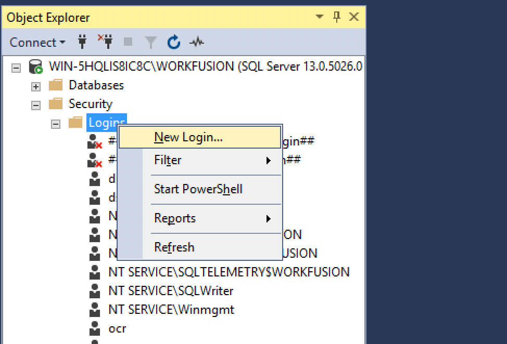Select the Databases tree item
This screenshot has width=507, height=344.
coord(96,85)
